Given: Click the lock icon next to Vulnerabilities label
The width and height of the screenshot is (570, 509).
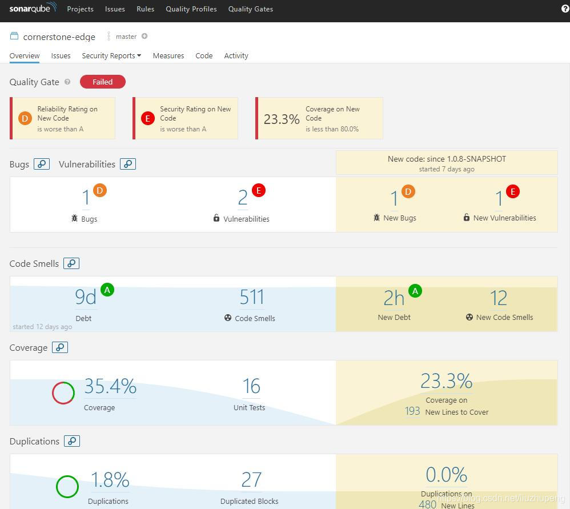Looking at the screenshot, I should (x=216, y=218).
